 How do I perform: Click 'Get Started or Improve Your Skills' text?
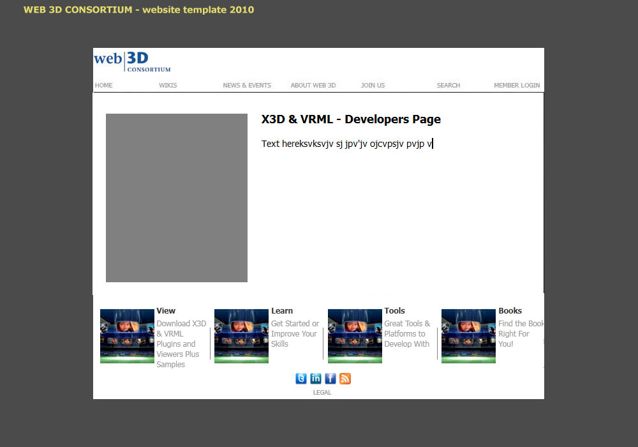[x=295, y=334]
